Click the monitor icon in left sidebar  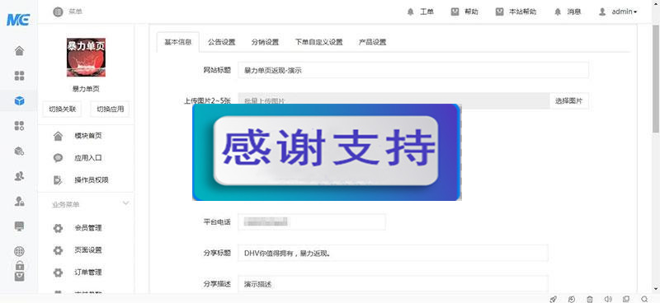click(x=19, y=226)
